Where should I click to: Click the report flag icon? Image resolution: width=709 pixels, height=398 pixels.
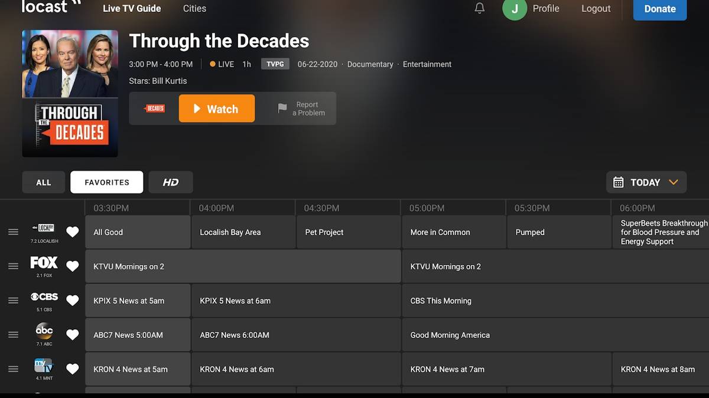282,108
